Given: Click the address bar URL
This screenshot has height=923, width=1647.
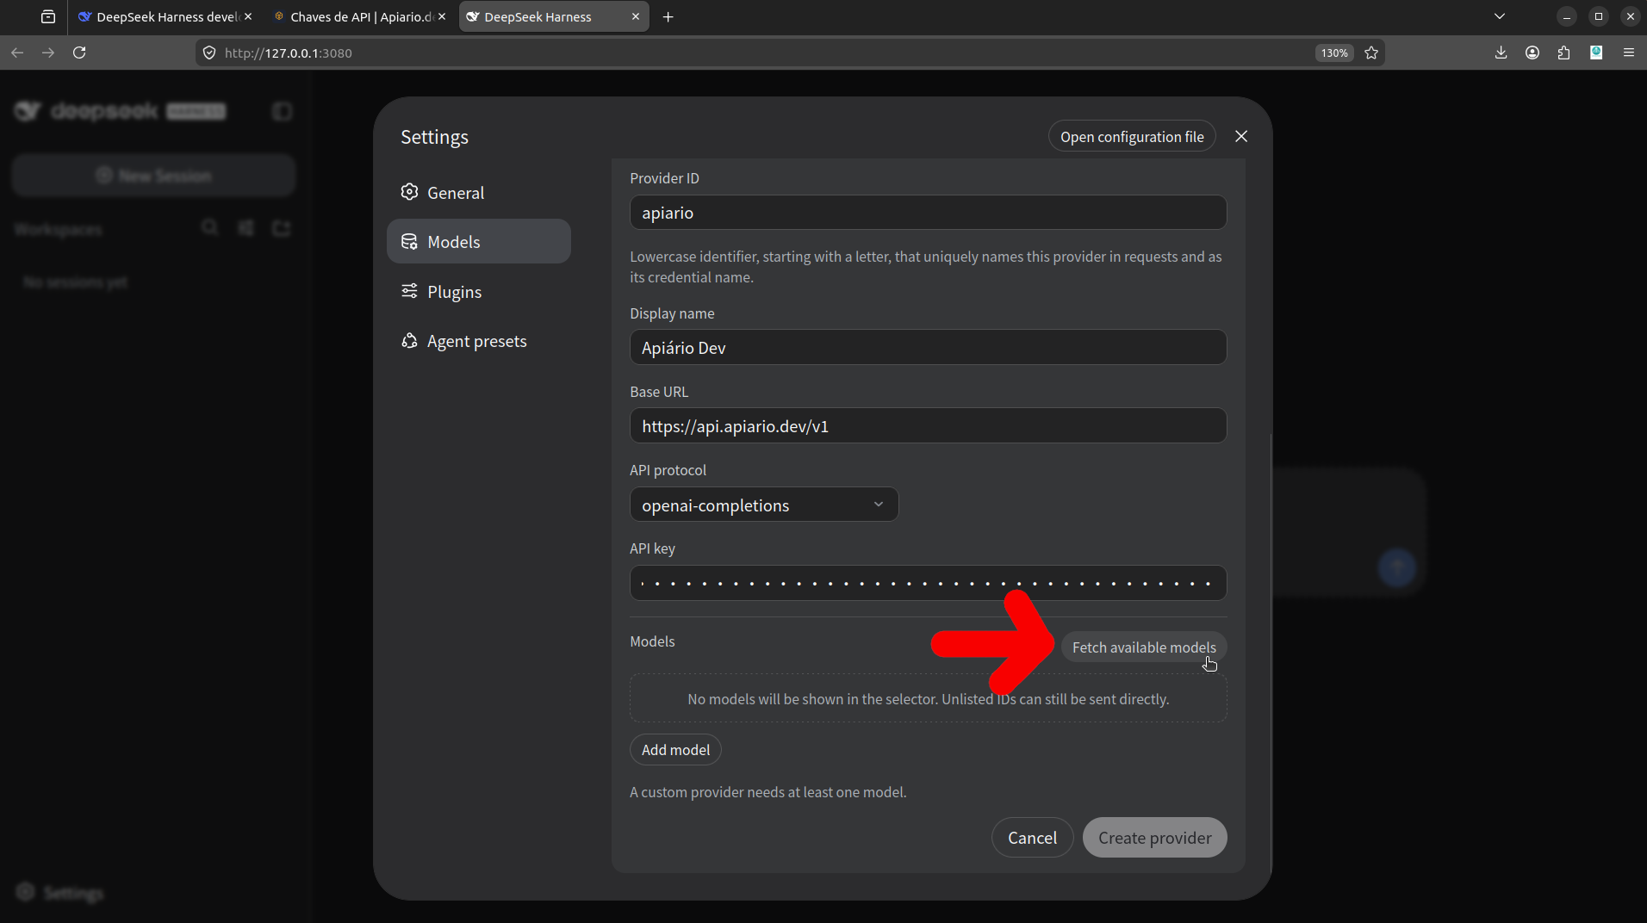Looking at the screenshot, I should click(288, 53).
